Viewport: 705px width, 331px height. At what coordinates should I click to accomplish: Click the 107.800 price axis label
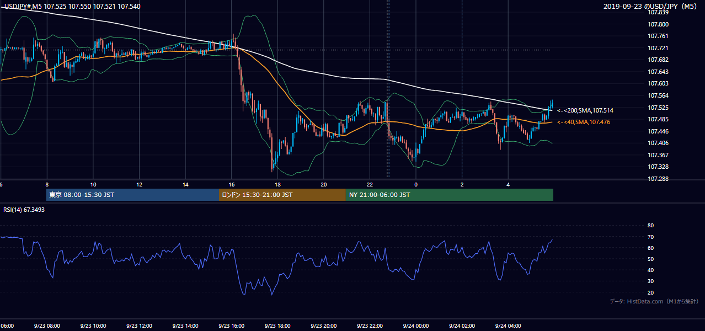coord(658,24)
